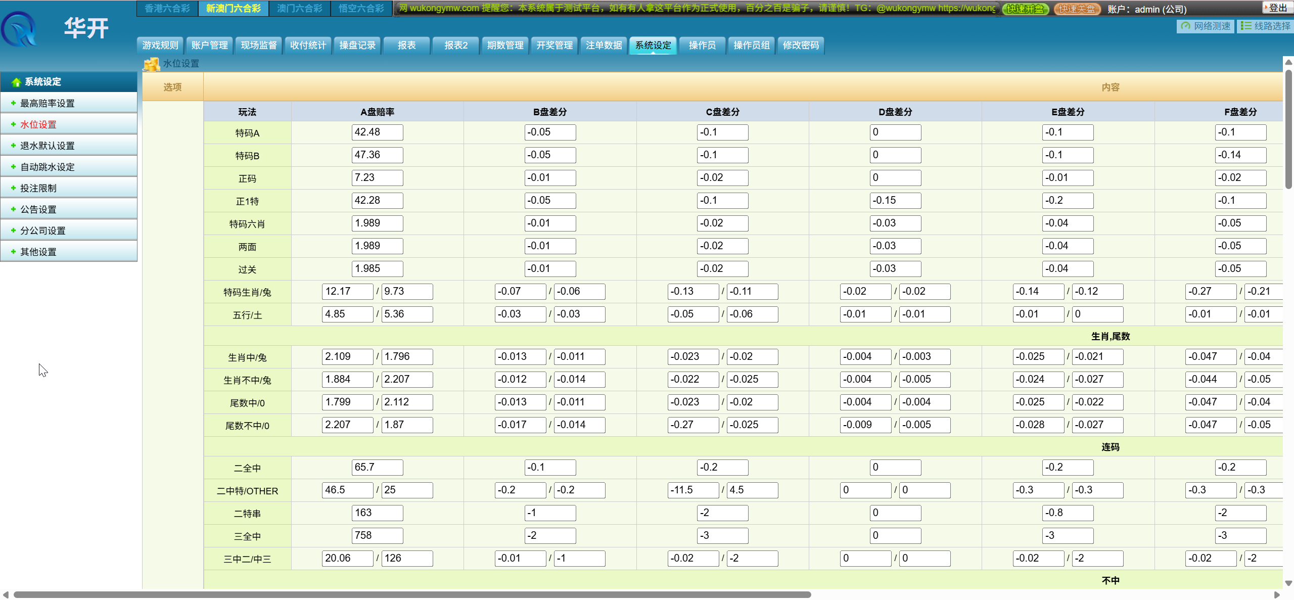Open the 操作员组 menu

click(x=752, y=45)
